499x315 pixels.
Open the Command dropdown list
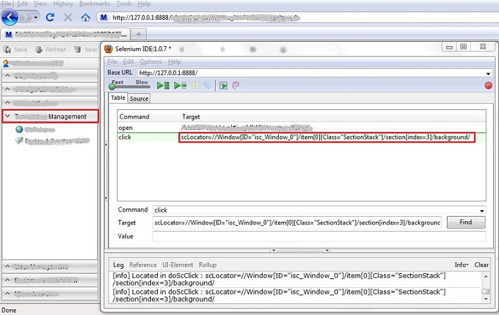point(482,210)
